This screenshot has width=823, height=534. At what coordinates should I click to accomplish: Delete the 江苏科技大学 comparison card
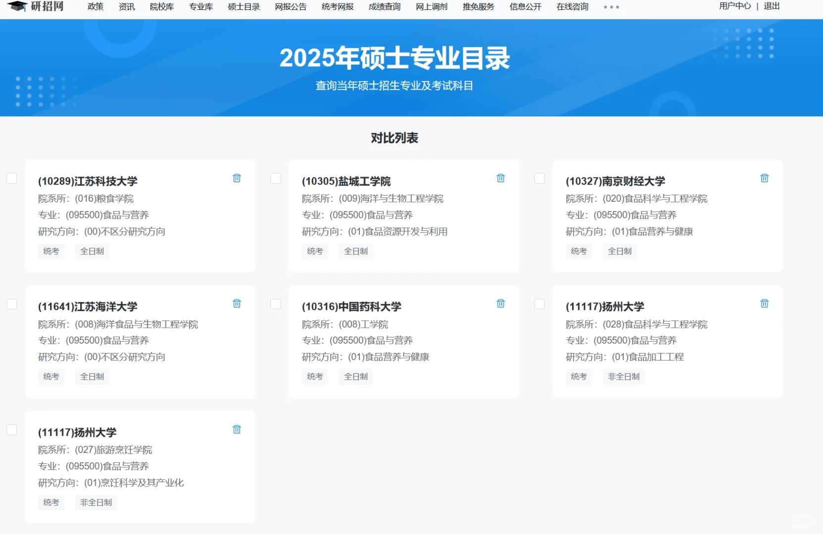237,178
